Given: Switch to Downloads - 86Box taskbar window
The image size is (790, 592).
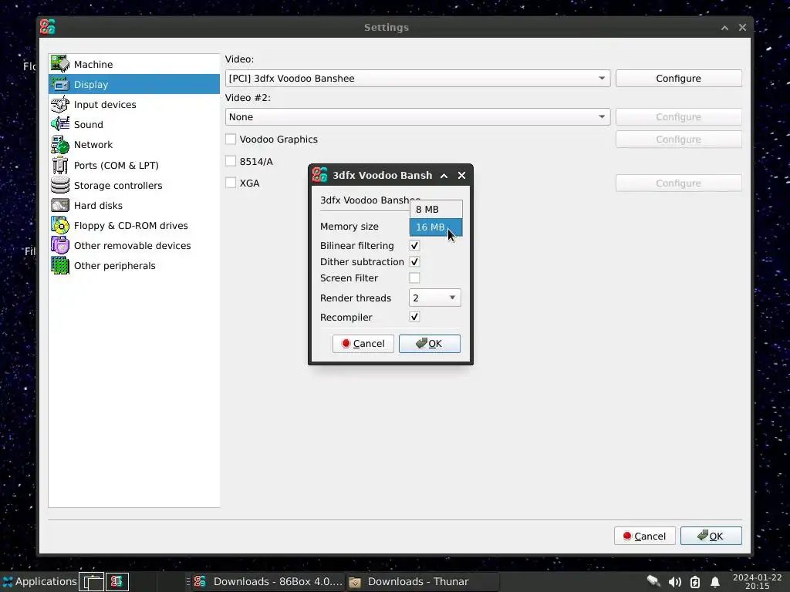Looking at the screenshot, I should 268,581.
